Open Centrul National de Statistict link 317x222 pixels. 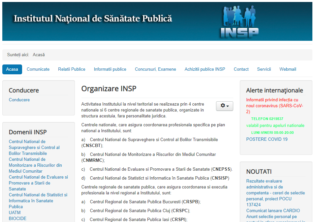point(38,201)
